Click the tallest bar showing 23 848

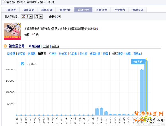click(x=146, y=88)
